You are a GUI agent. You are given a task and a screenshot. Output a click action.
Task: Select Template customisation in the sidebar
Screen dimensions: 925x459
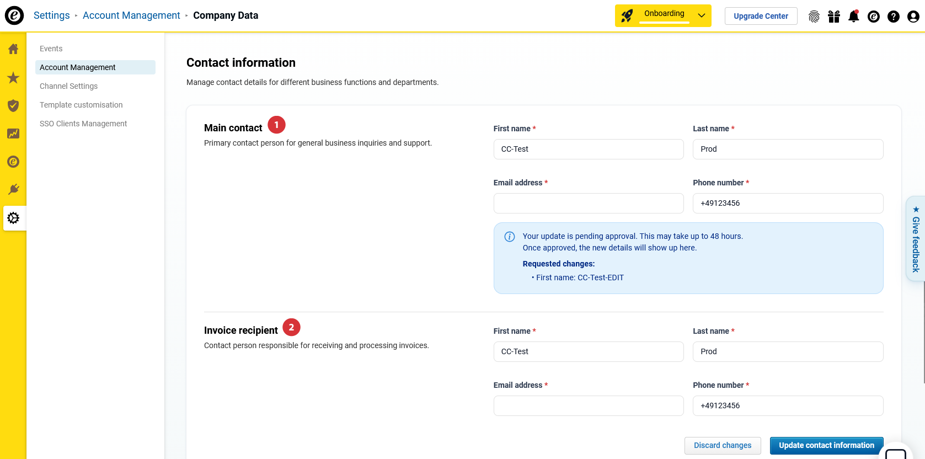pyautogui.click(x=81, y=105)
